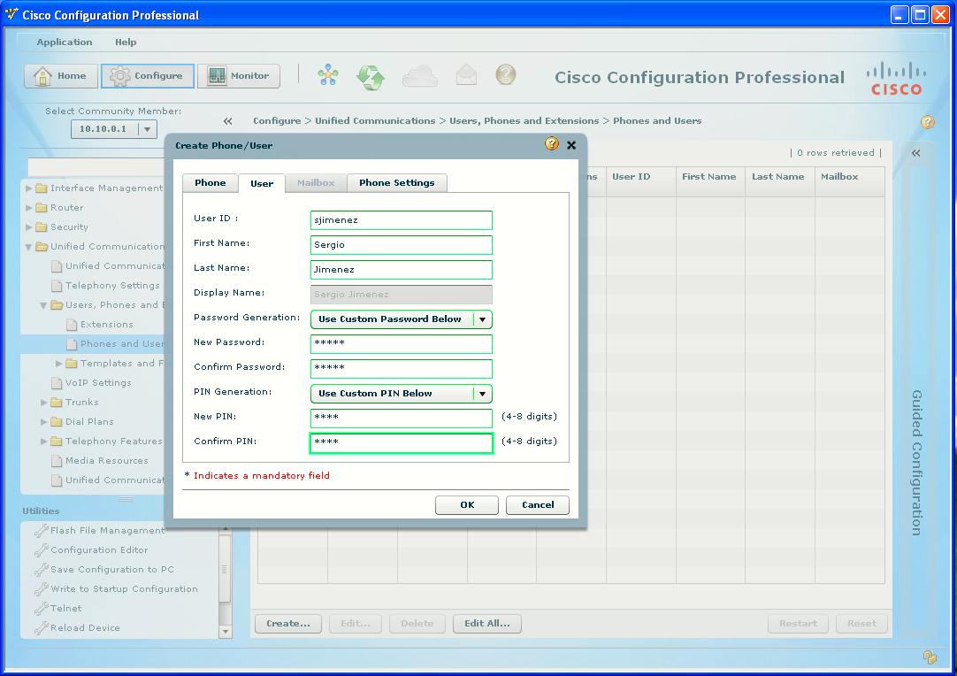Expand the Interface Management tree node

(28, 188)
